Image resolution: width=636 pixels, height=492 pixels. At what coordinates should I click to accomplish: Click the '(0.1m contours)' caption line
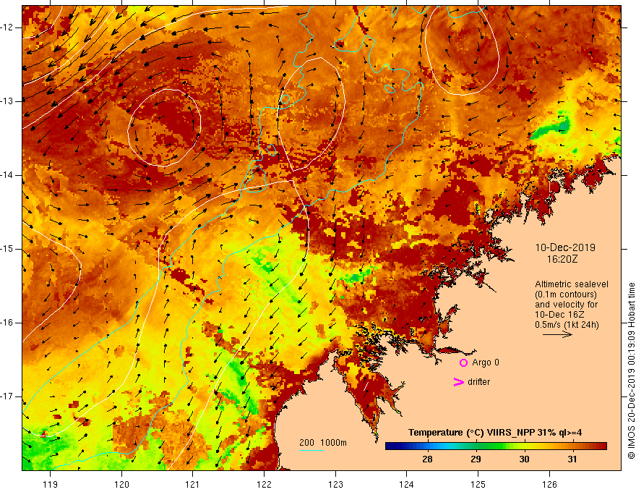coord(566,294)
